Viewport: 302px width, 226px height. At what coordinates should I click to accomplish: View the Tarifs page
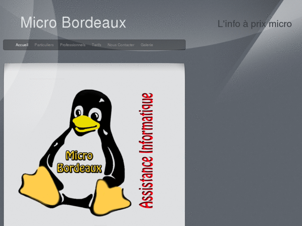tap(96, 45)
